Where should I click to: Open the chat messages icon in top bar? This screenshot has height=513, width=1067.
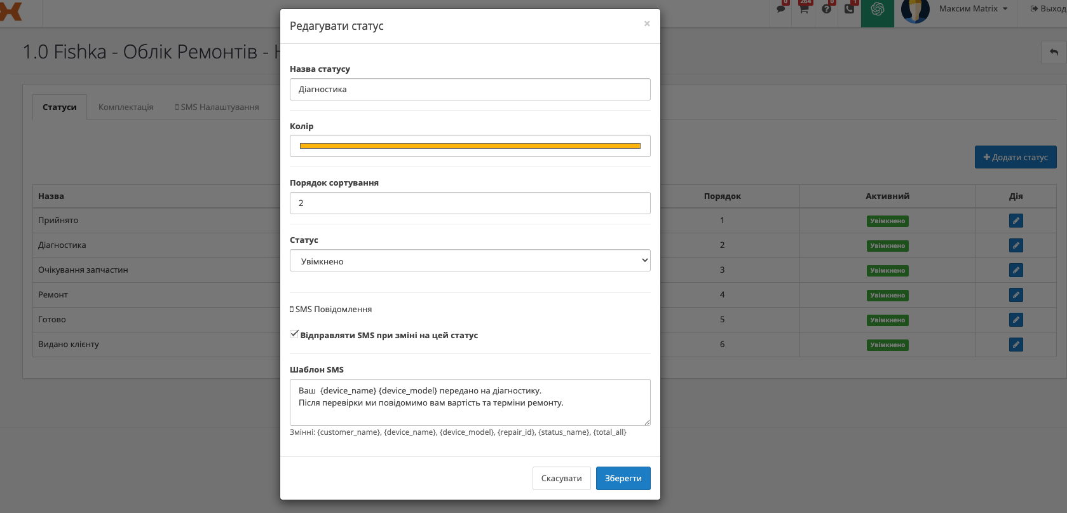click(781, 9)
